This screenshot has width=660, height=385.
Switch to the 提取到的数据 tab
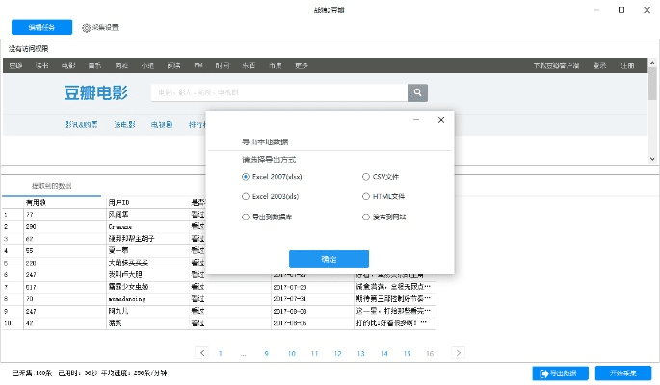pos(51,186)
